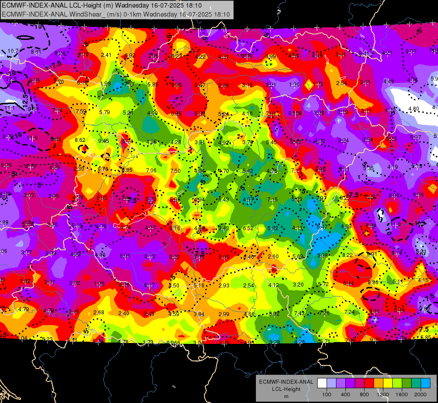438x403 pixels.
Task: Click the wind shear value '1.30'
Action: 294,85
